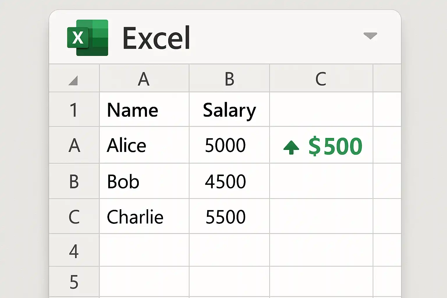447x298 pixels.
Task: Select row 5 header
Action: 74,282
